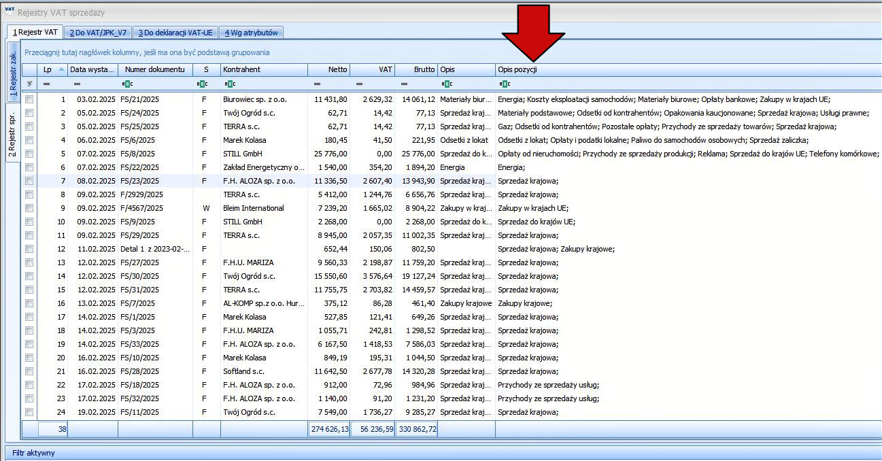Open ABC operator icon in S column filter
This screenshot has height=461, width=882.
201,84
